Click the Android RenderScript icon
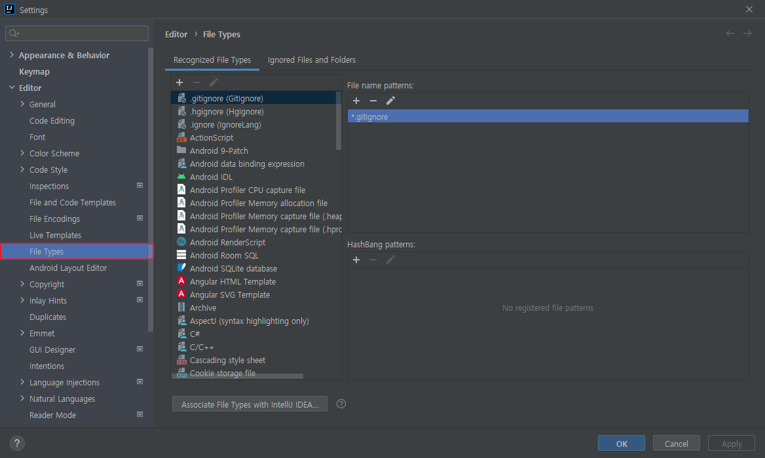 click(181, 242)
